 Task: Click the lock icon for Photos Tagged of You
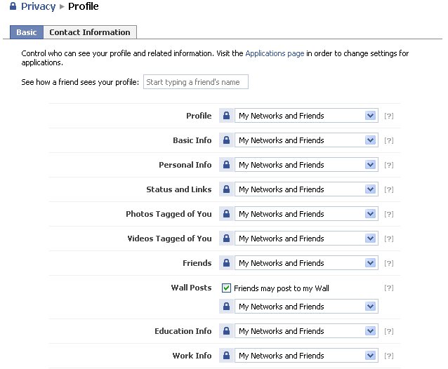pyautogui.click(x=226, y=214)
